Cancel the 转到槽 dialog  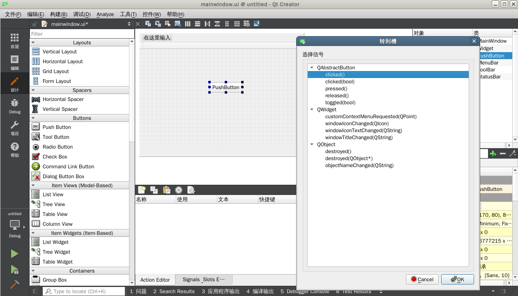[422, 280]
